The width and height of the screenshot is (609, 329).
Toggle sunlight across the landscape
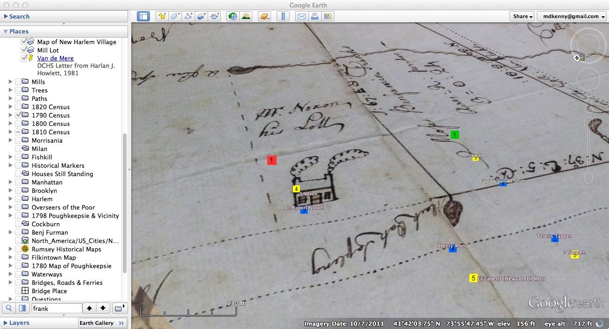[246, 16]
